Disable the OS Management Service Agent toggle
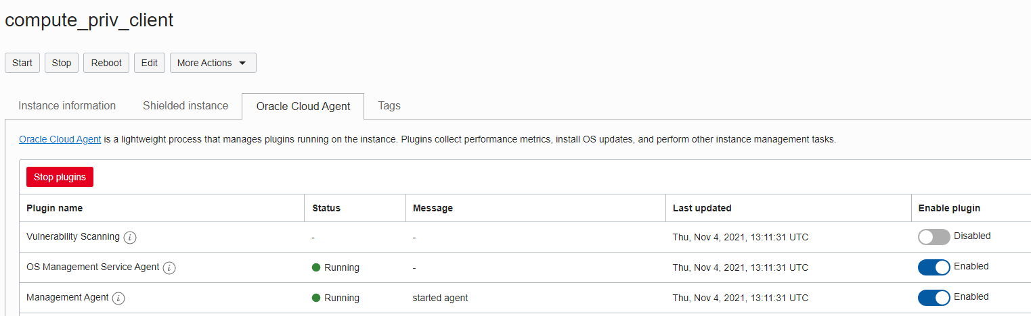 tap(934, 267)
